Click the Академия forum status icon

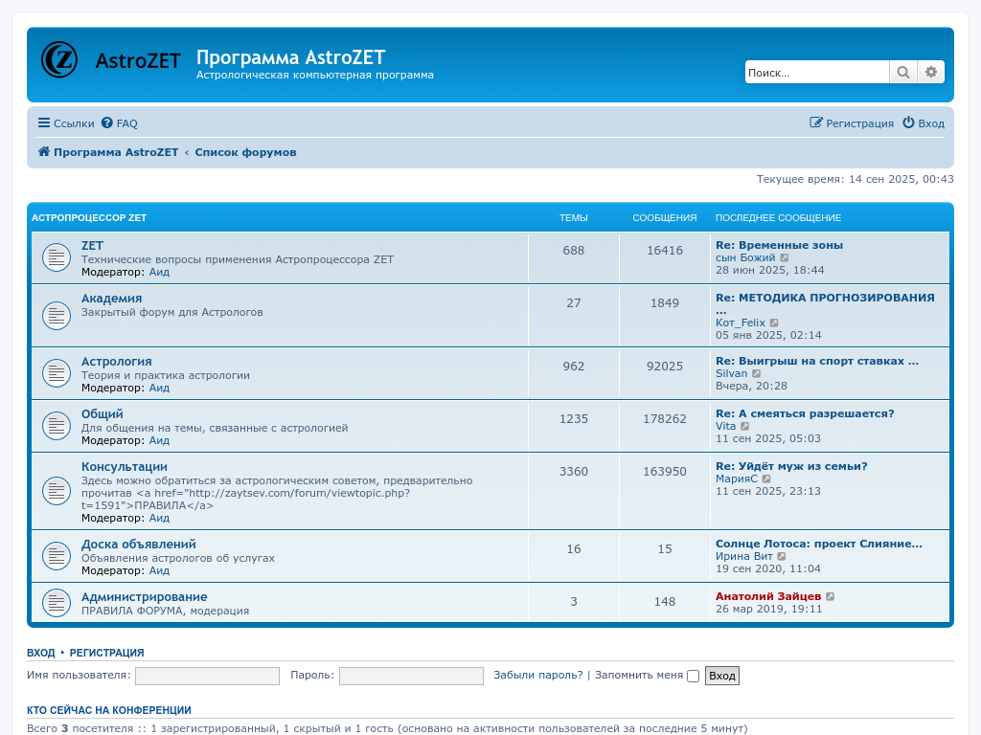pyautogui.click(x=57, y=315)
